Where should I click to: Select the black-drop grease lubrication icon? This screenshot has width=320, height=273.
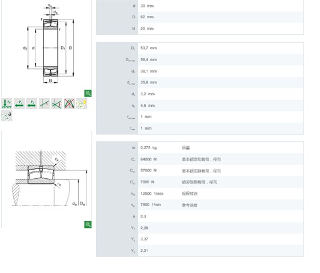click(x=7, y=116)
